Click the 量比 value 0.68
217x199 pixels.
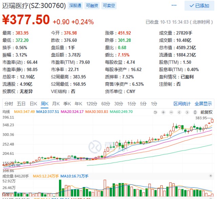(x=122, y=48)
